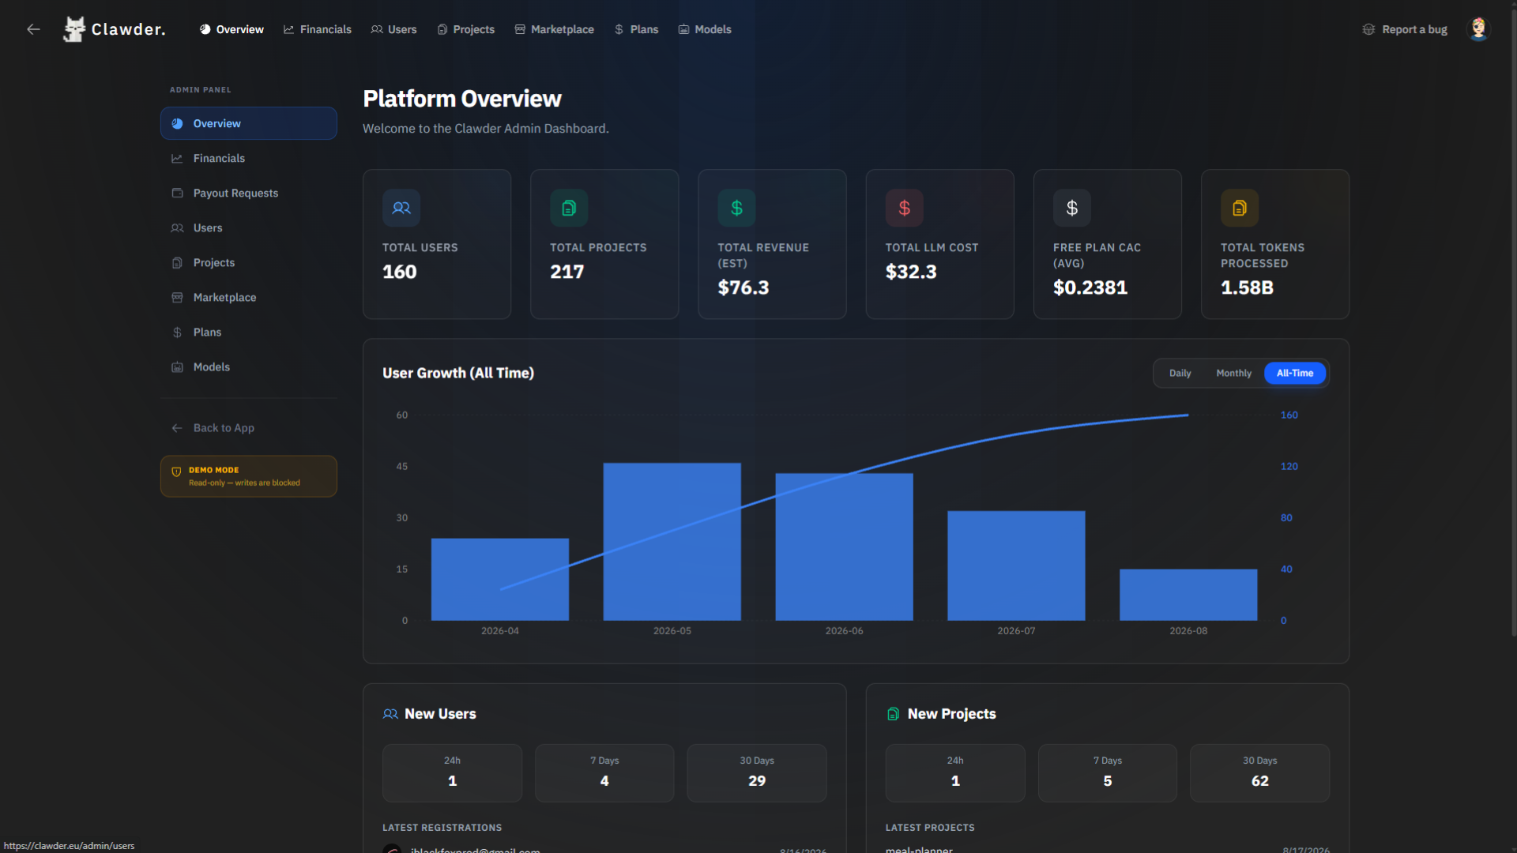Open Payout Requests in the sidebar

pos(249,193)
